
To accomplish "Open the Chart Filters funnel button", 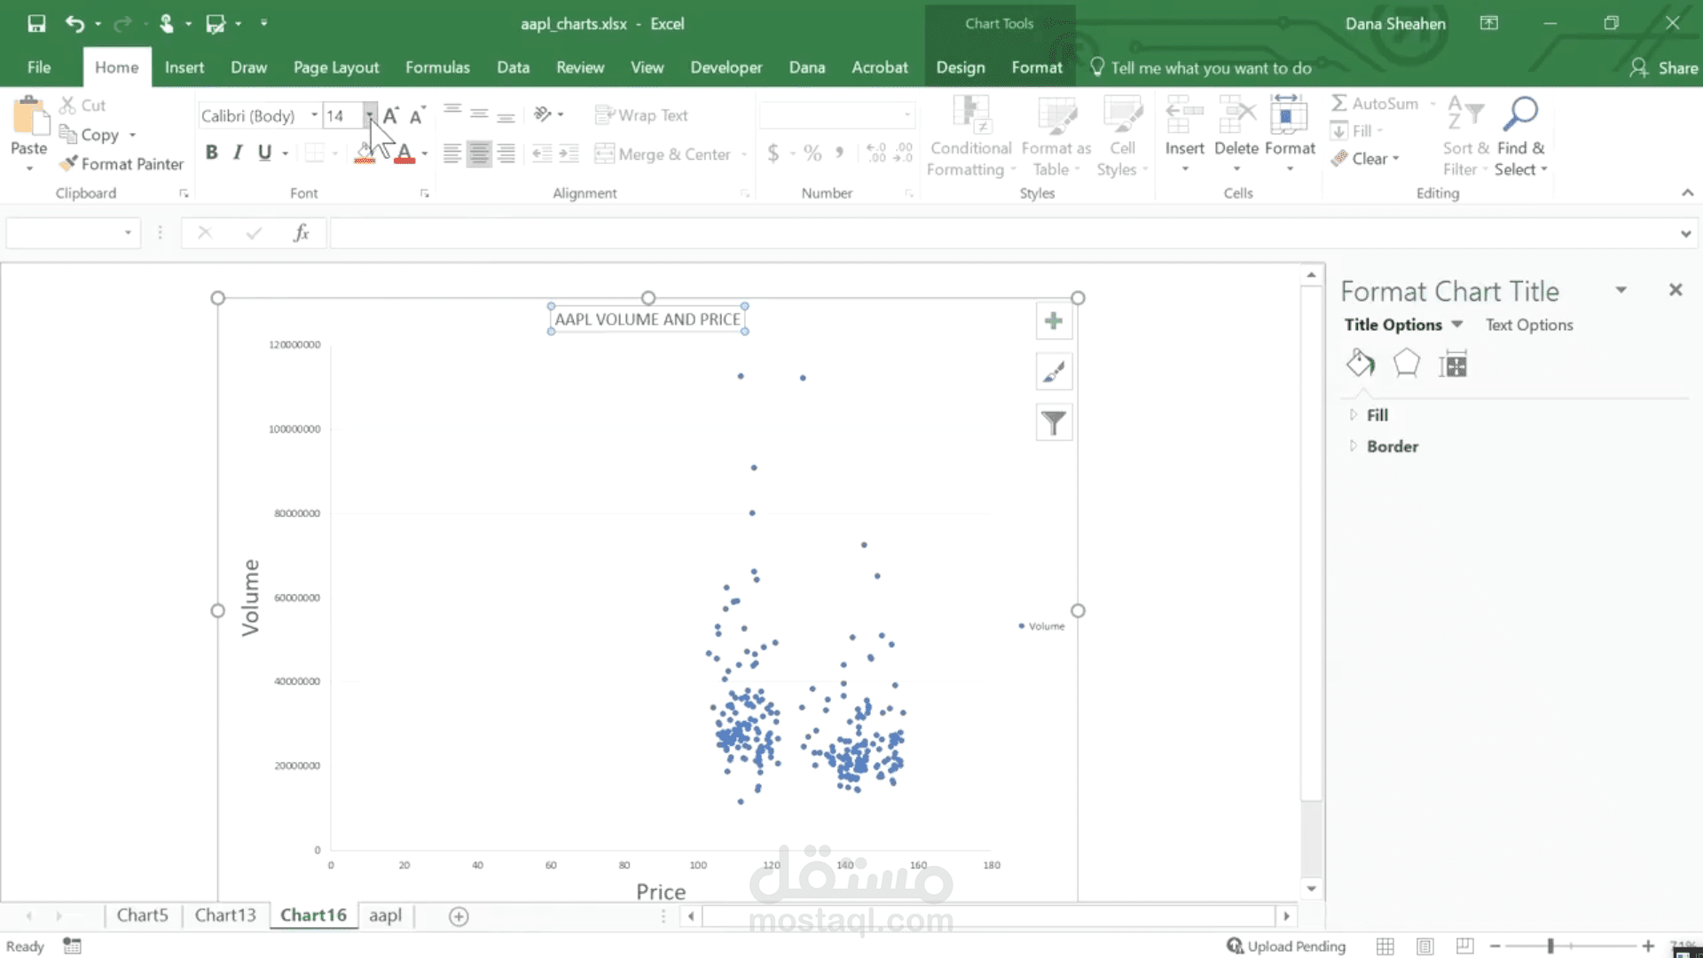I will (x=1054, y=423).
